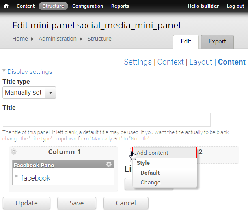This screenshot has height=216, width=248.
Task: Click the Save button
Action: tap(77, 203)
